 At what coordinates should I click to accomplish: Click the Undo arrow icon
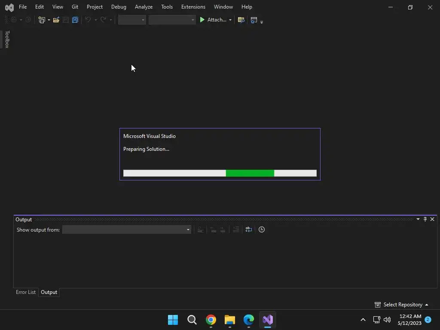click(x=88, y=20)
